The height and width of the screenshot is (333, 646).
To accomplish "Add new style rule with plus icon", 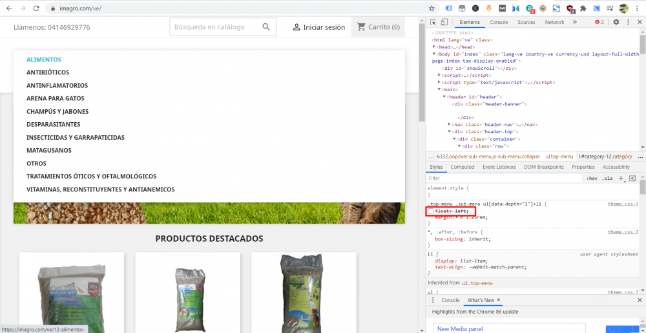I will point(621,178).
